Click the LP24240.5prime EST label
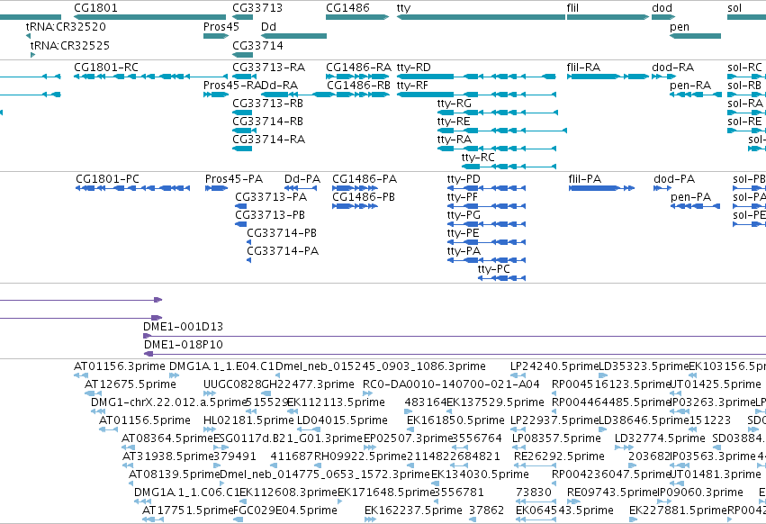766x524 pixels. 554,366
